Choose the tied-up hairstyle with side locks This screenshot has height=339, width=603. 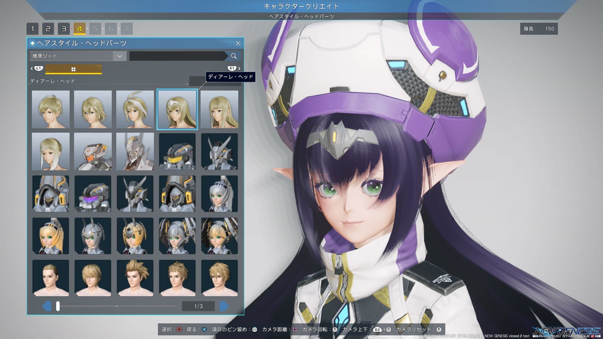(51, 152)
